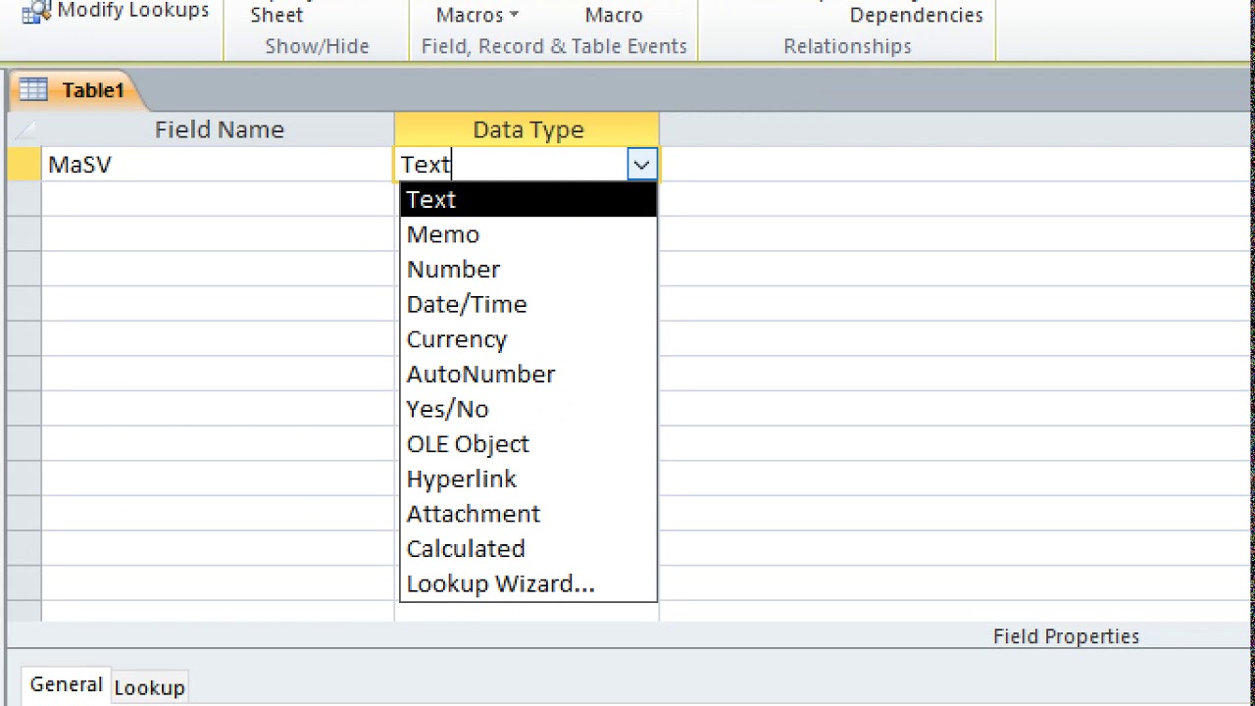Pick Calculated data type
This screenshot has height=706, width=1255.
pos(528,549)
